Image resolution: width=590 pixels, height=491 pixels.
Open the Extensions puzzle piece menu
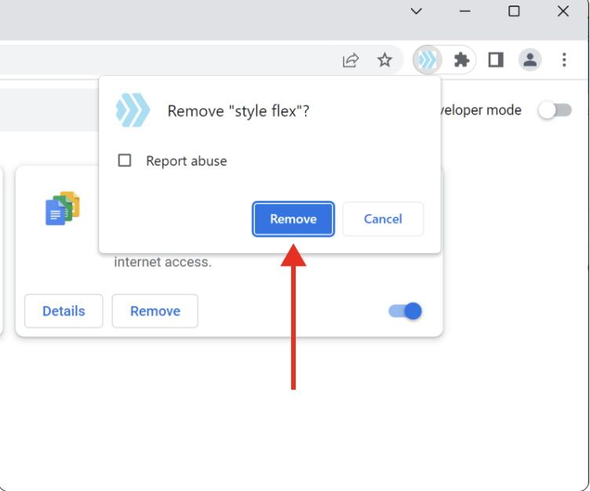(x=461, y=60)
